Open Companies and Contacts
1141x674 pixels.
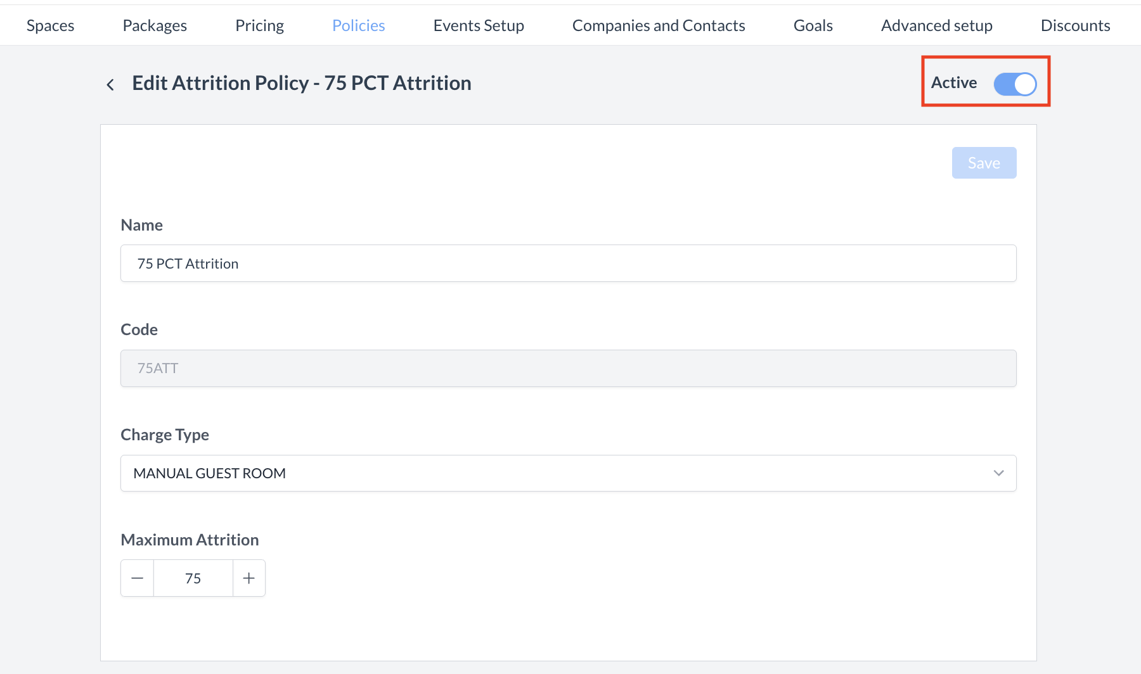[659, 25]
